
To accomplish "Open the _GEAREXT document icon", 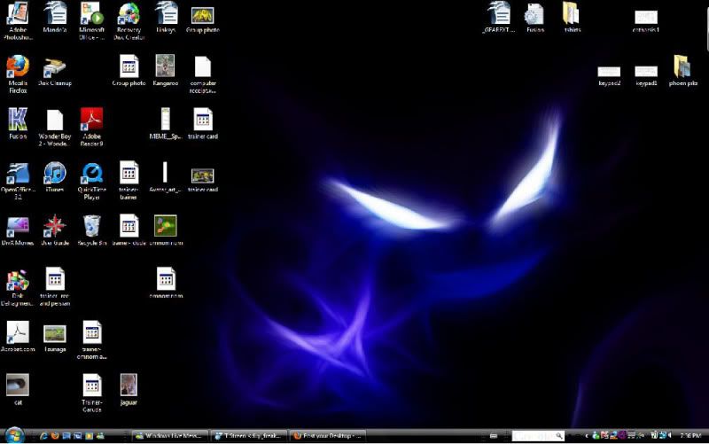I will (499, 13).
